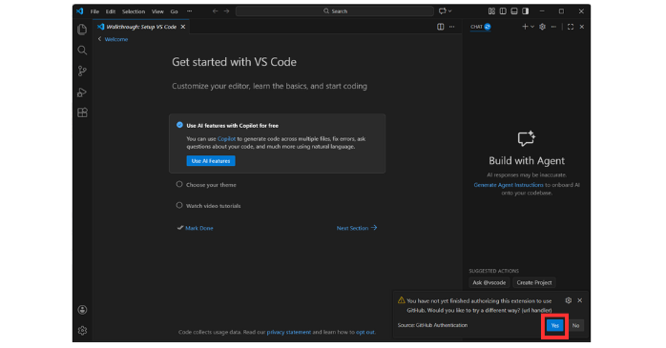Click the VS Code logo in title bar
The height and width of the screenshot is (348, 666).
79,11
